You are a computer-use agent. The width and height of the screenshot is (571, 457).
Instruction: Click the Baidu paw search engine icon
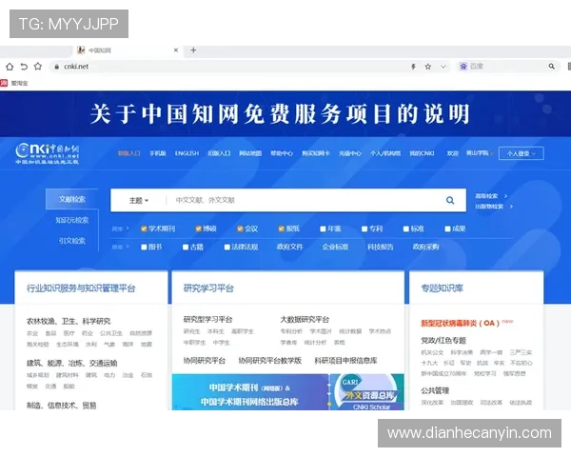tap(463, 67)
